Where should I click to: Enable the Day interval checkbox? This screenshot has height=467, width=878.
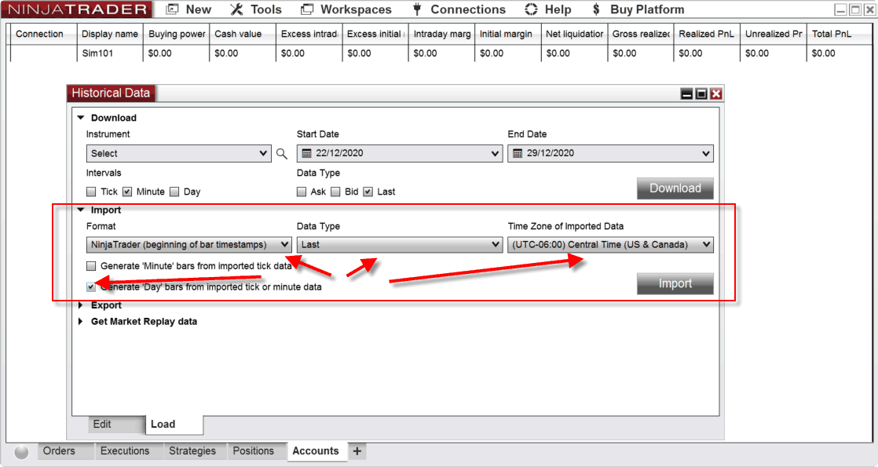tap(174, 192)
